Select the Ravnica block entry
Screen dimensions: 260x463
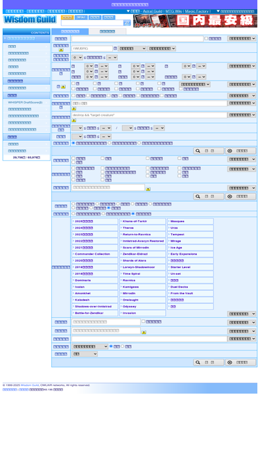pyautogui.click(x=143, y=280)
